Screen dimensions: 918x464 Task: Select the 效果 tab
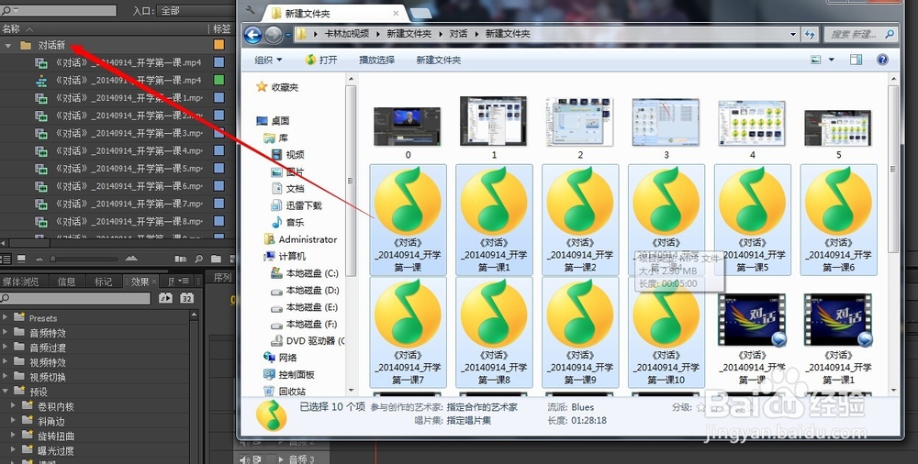tap(140, 282)
